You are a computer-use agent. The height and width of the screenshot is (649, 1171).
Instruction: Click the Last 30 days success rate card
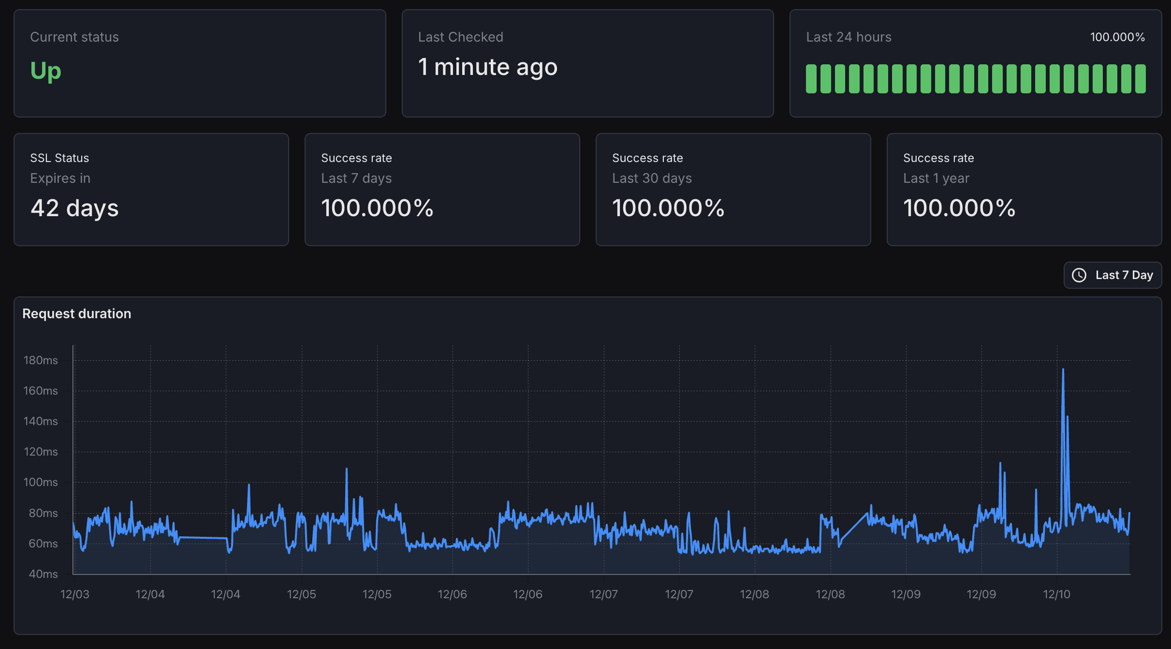(x=733, y=190)
